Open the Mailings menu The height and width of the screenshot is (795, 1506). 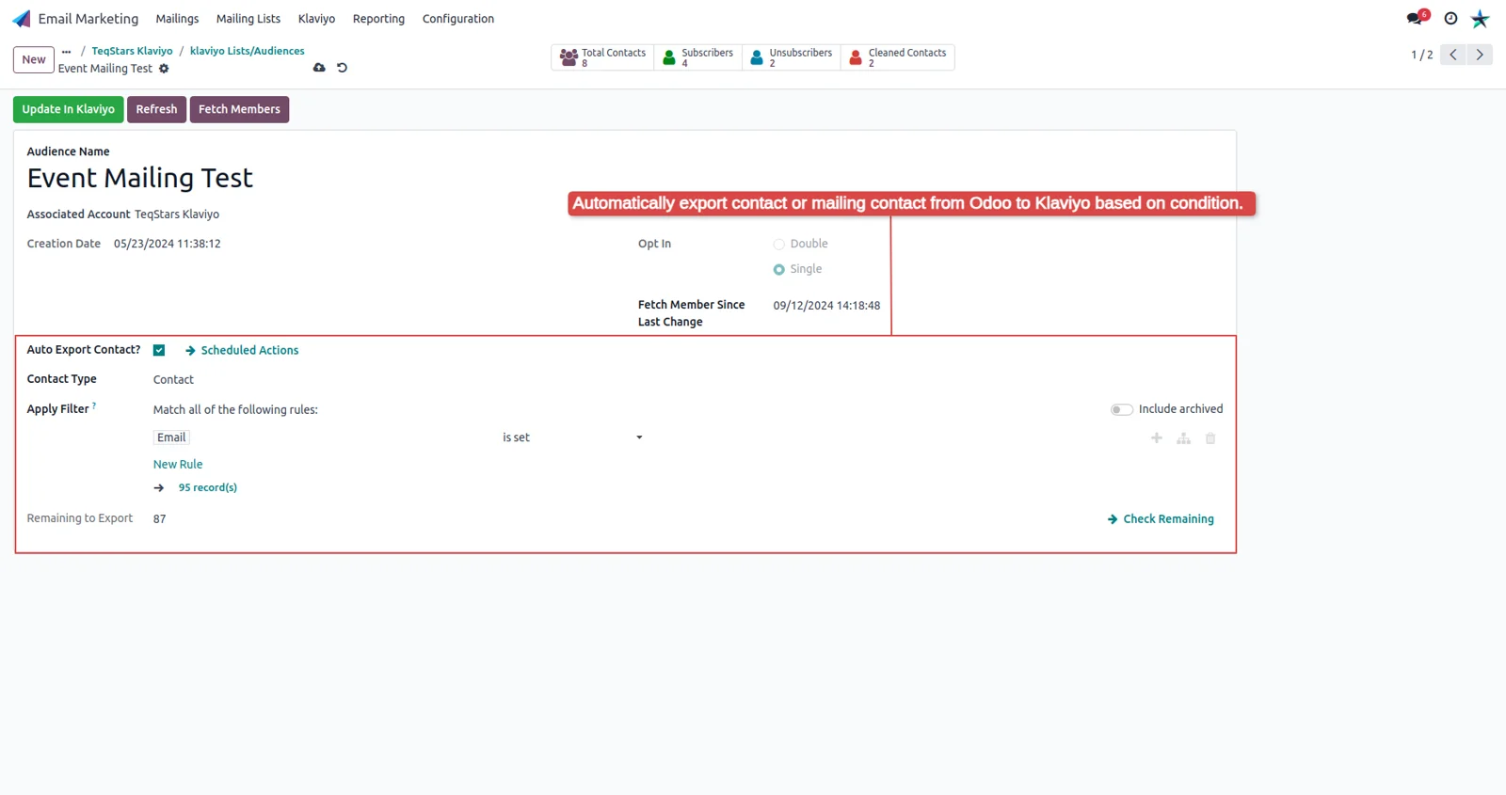click(x=177, y=19)
